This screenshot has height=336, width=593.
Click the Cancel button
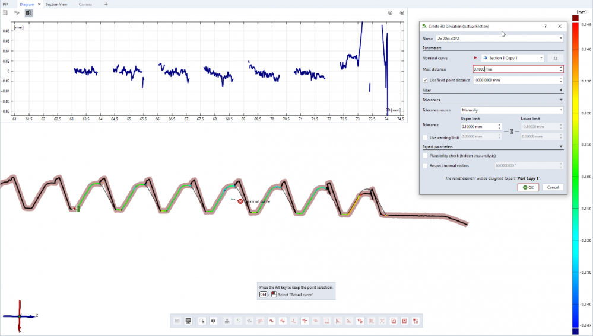point(552,187)
